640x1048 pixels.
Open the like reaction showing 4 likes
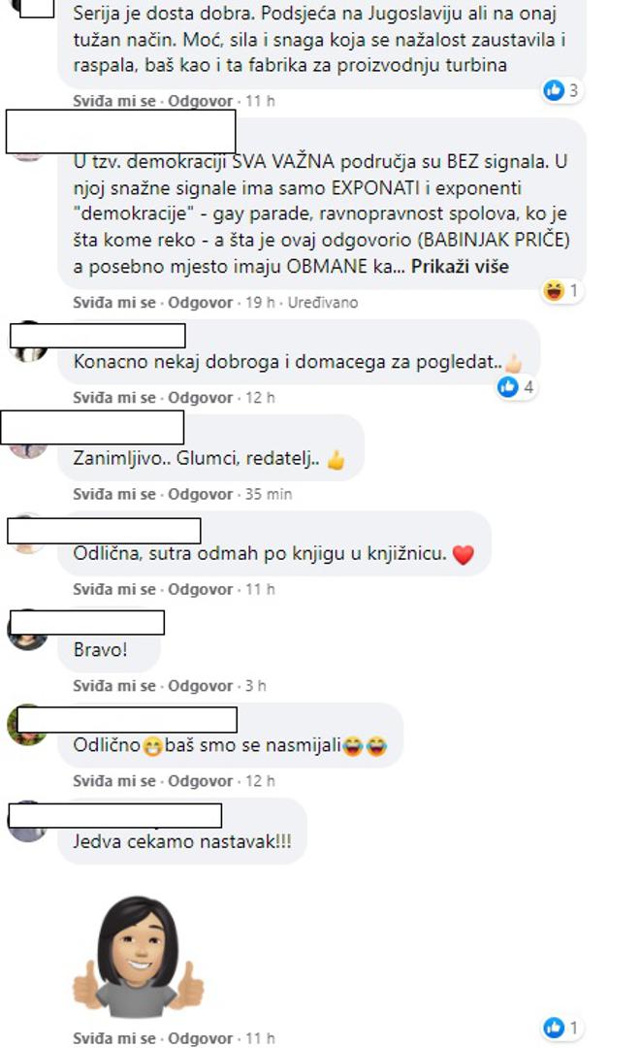pyautogui.click(x=516, y=386)
